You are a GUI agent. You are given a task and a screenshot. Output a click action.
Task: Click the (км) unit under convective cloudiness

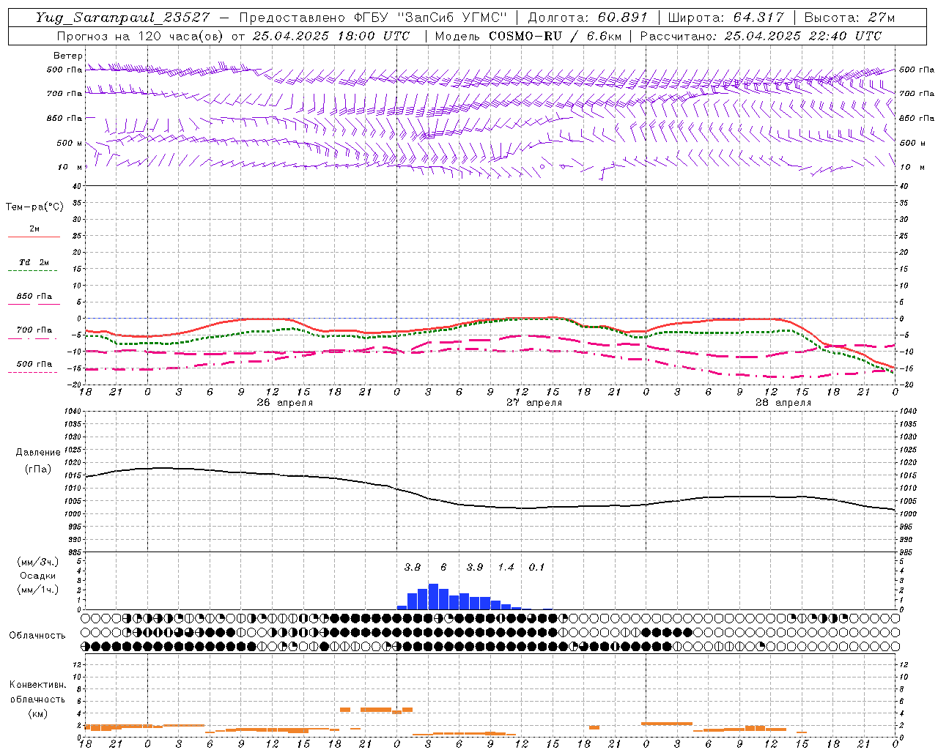tap(37, 713)
